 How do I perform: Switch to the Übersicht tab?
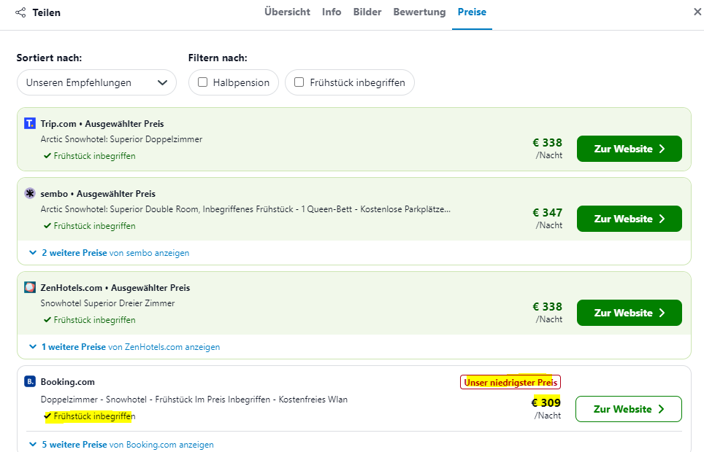(287, 12)
